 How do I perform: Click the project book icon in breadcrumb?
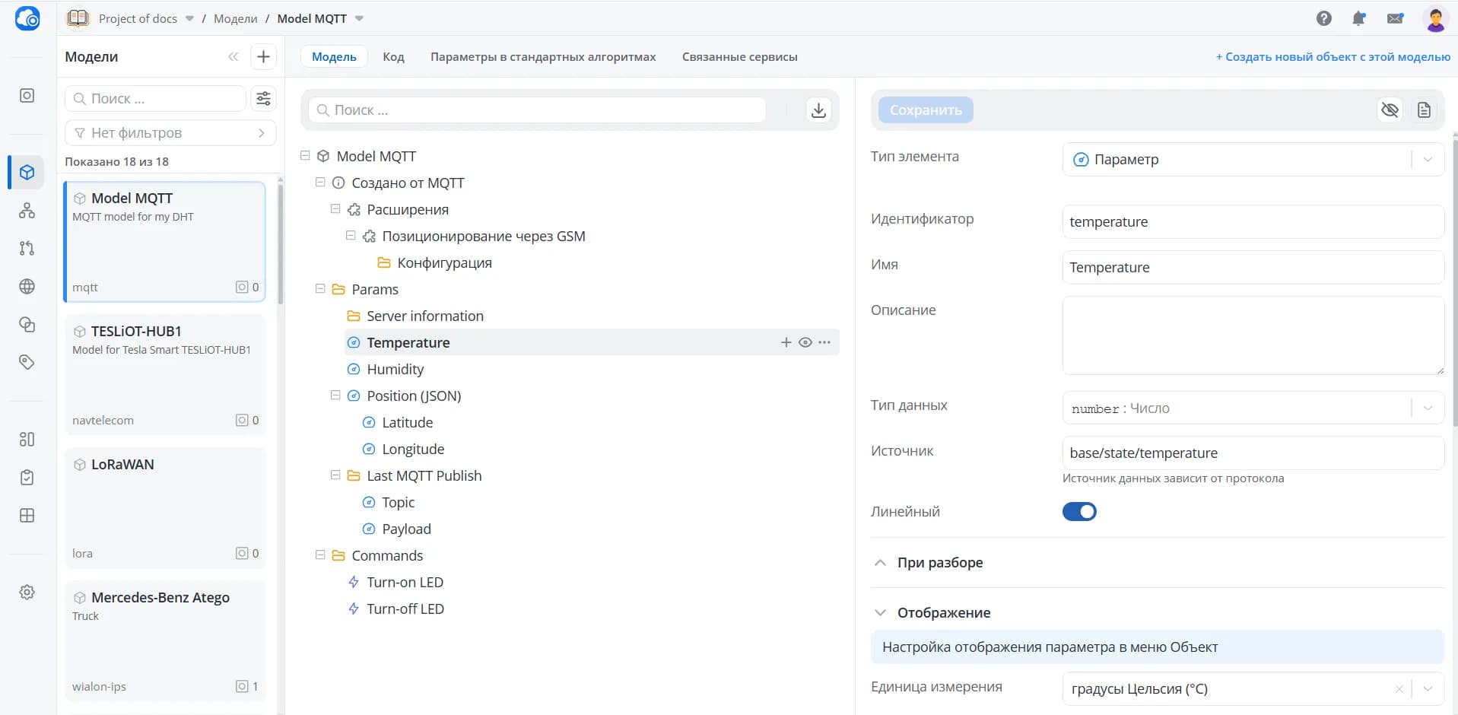(x=78, y=18)
